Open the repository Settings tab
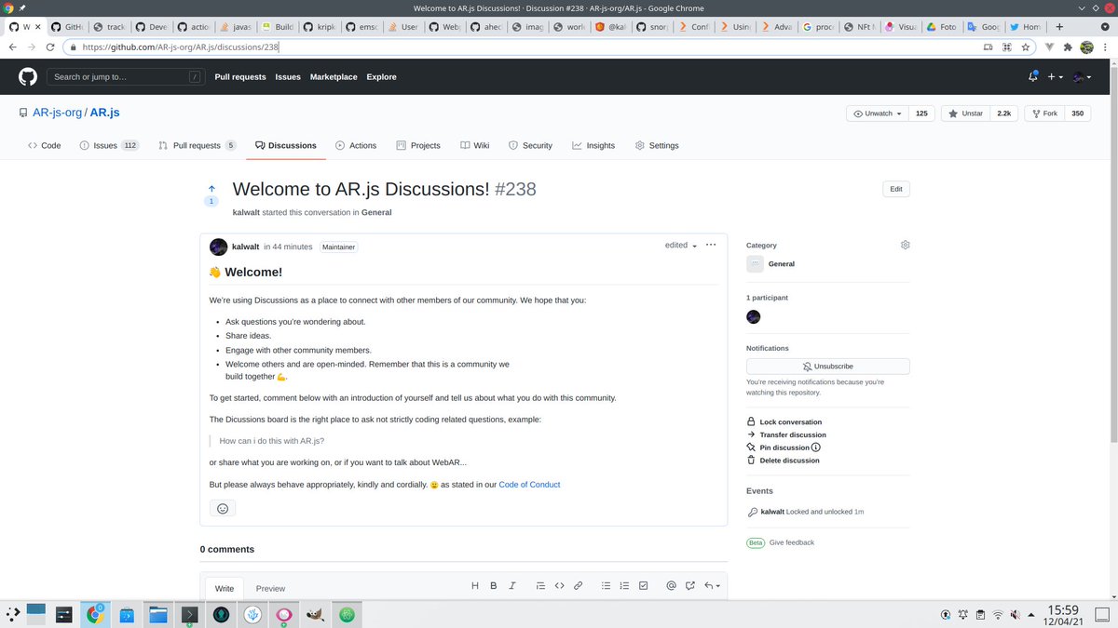The height and width of the screenshot is (628, 1118). (x=657, y=145)
